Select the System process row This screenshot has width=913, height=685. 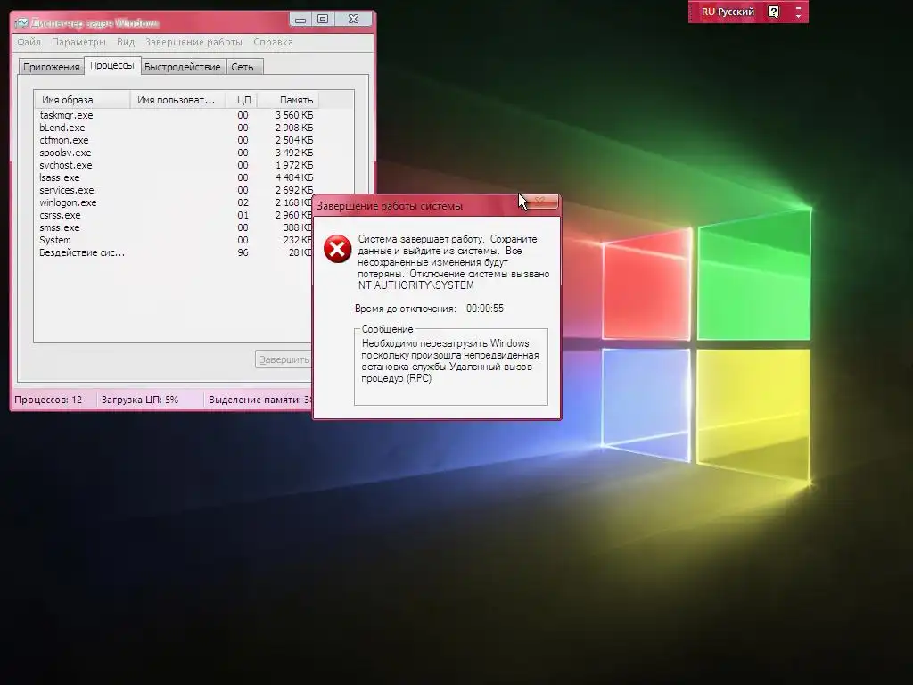(x=174, y=241)
